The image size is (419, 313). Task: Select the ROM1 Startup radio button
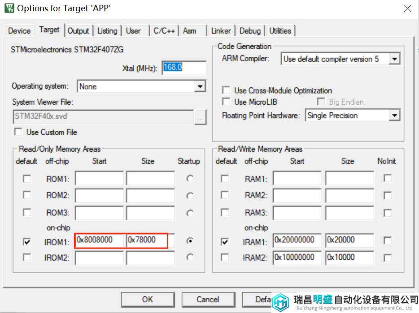(190, 179)
